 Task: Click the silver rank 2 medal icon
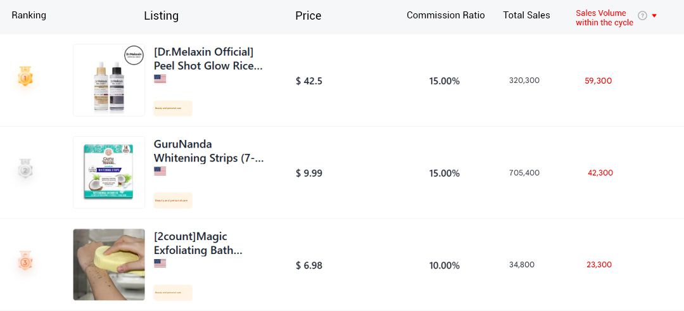(25, 169)
